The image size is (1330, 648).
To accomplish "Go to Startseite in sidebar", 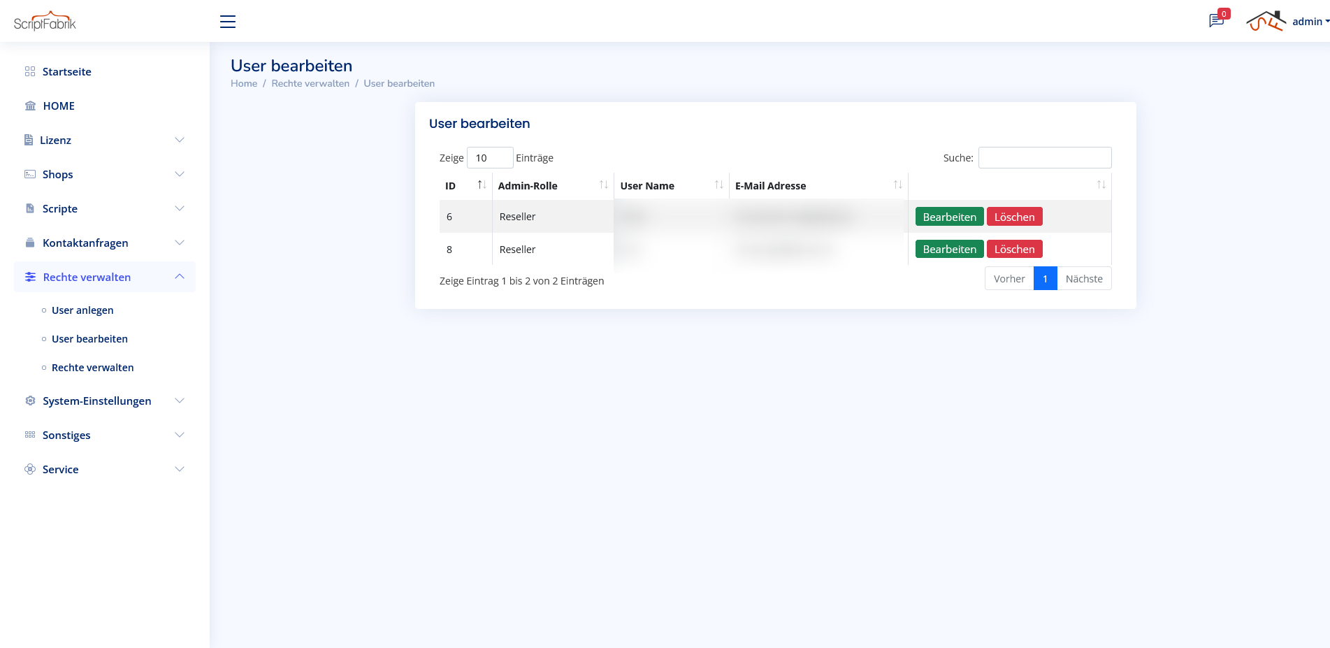I will click(x=67, y=71).
